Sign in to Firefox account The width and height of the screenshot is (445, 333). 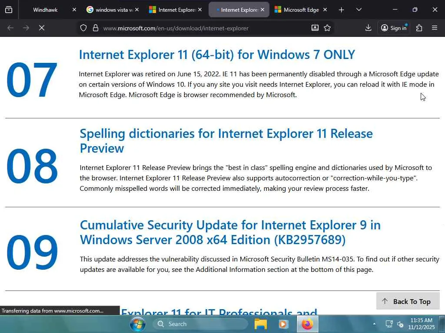click(x=394, y=28)
